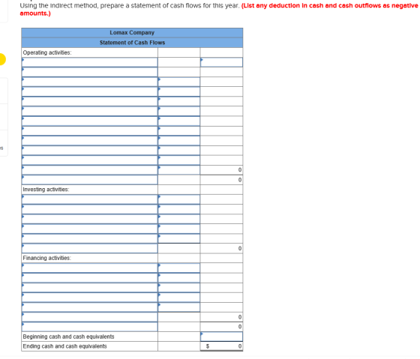Click the Beginning cash and cash equivalents label
Screen dimensions: 420x359
[68, 337]
